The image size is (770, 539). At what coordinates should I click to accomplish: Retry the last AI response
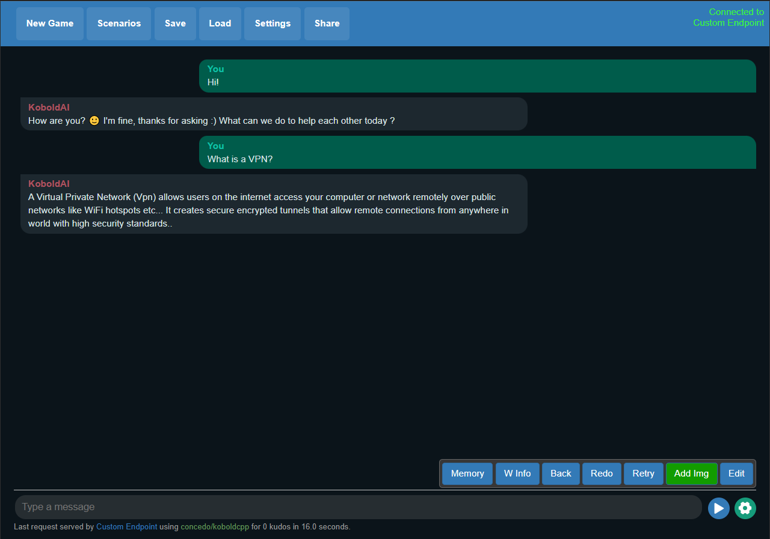point(643,474)
